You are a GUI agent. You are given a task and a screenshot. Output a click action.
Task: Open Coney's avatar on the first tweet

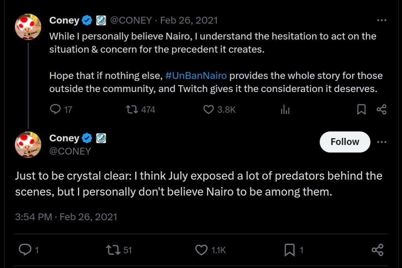click(28, 26)
